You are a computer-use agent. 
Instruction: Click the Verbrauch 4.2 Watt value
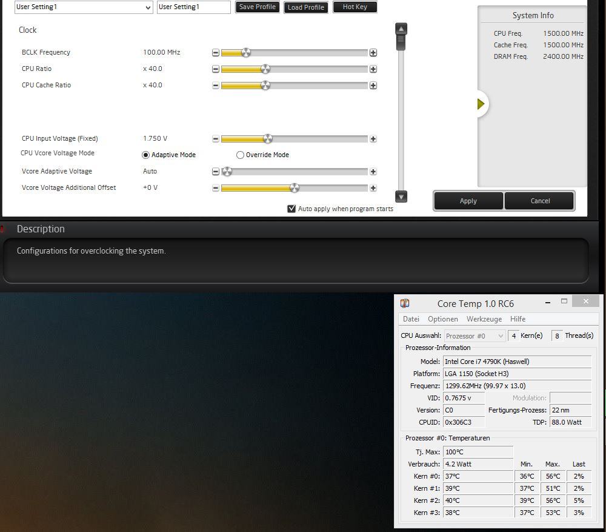click(x=478, y=464)
